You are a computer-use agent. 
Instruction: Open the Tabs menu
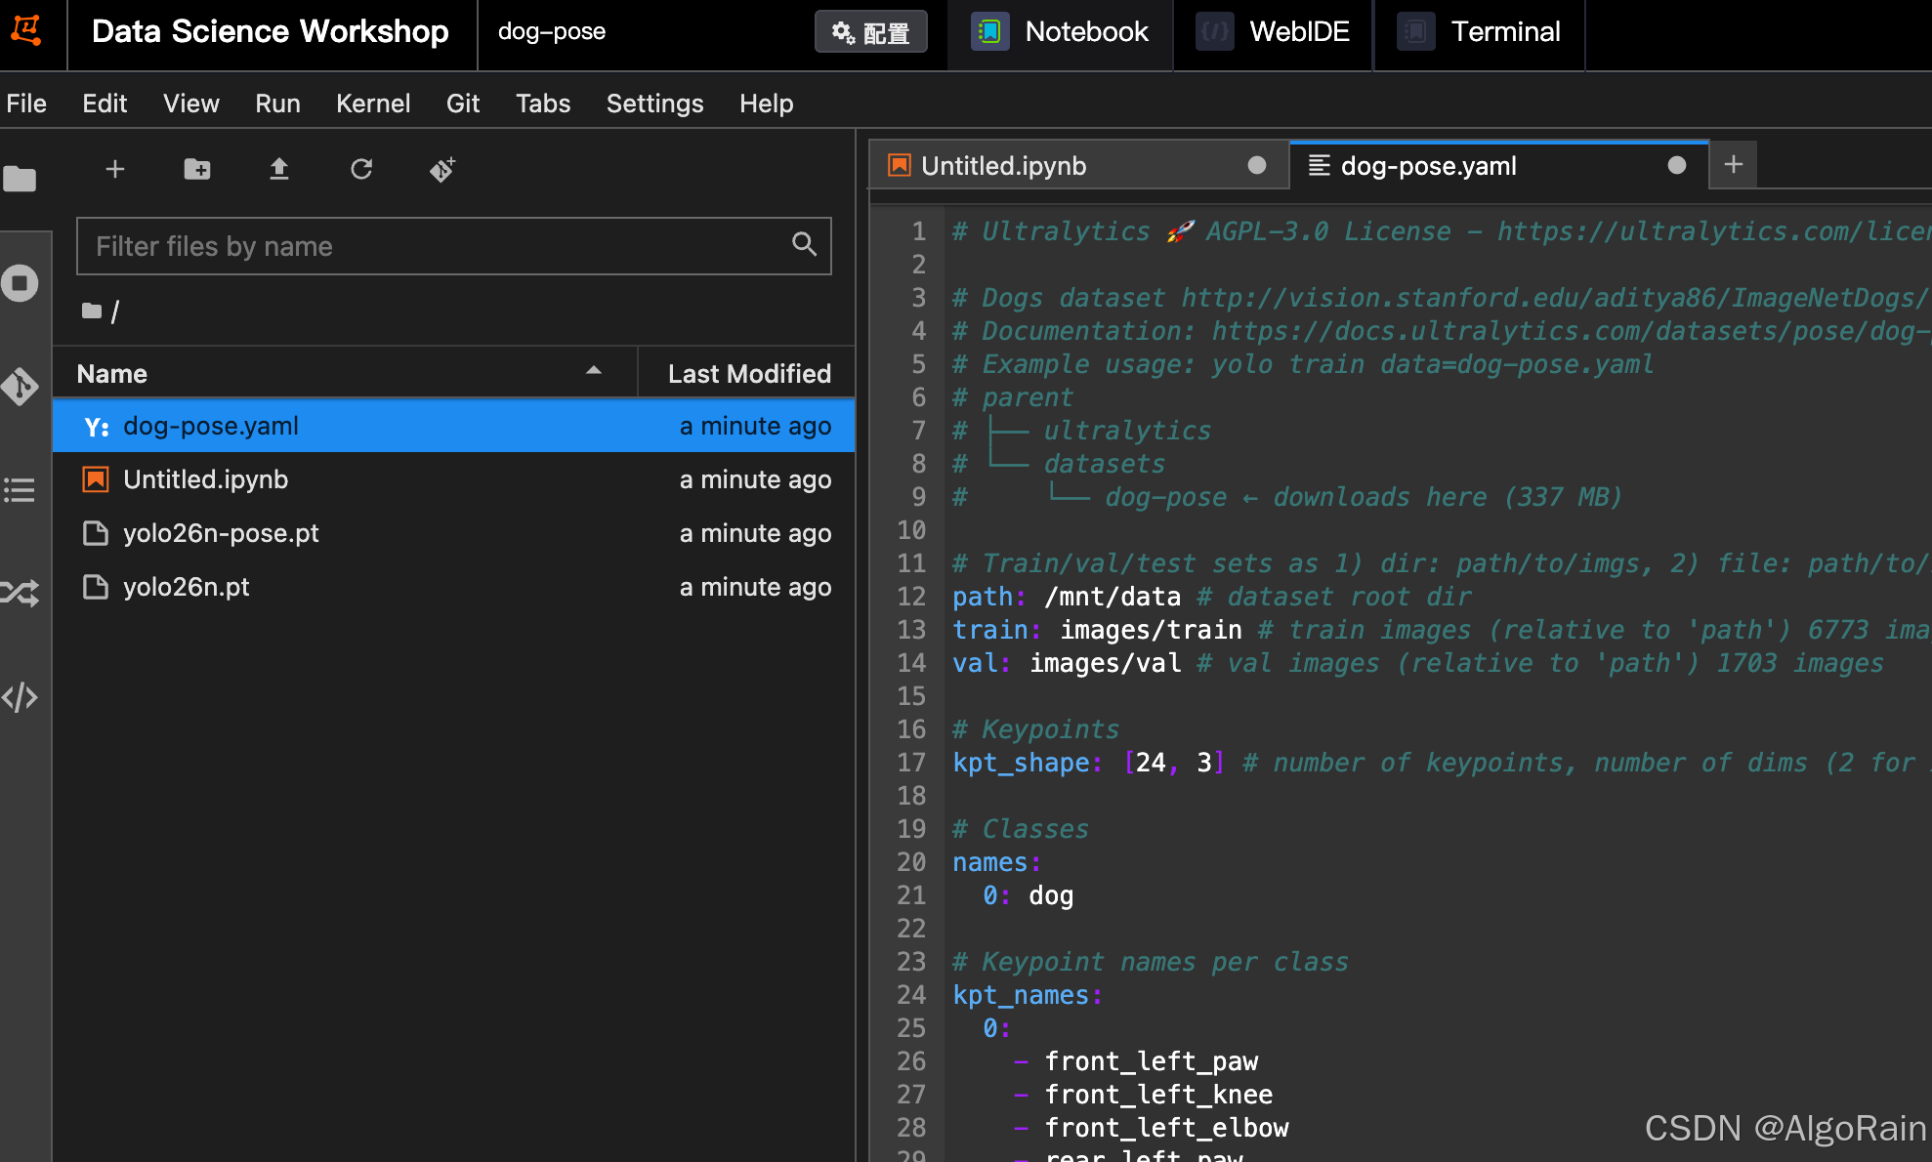tap(543, 104)
